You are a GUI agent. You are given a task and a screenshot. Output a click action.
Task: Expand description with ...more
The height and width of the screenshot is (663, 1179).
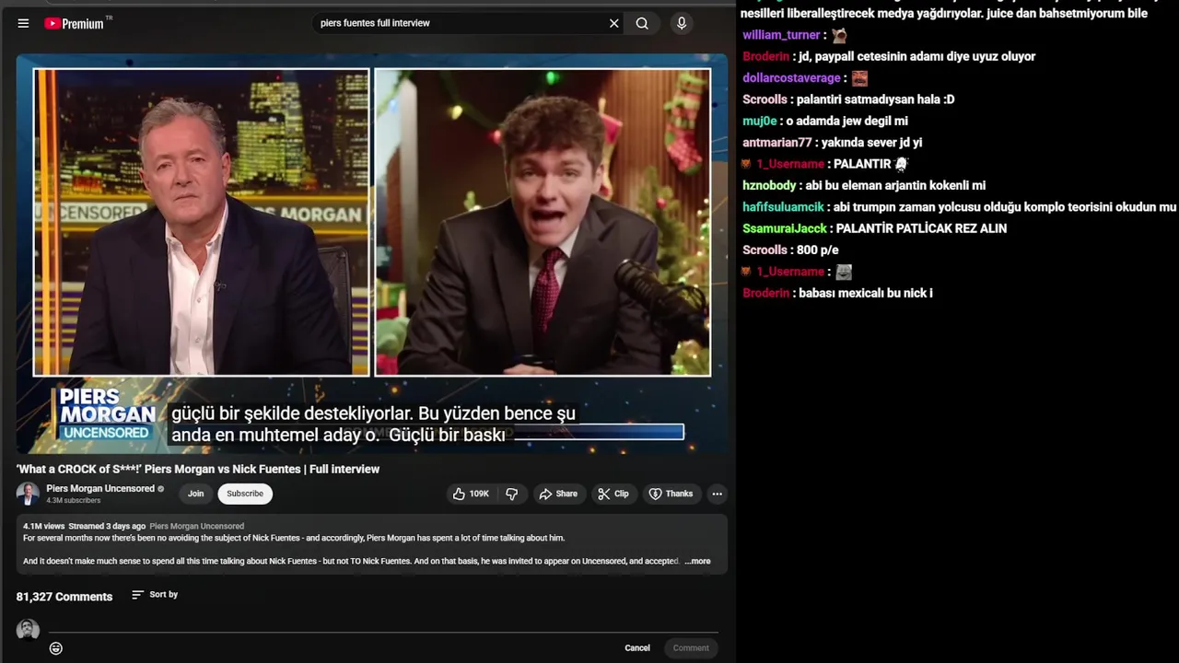pos(698,561)
